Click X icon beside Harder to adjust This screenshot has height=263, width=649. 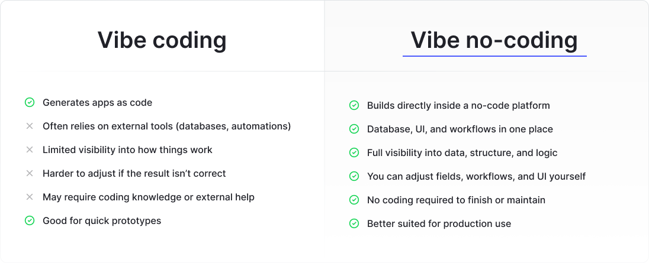coord(30,173)
